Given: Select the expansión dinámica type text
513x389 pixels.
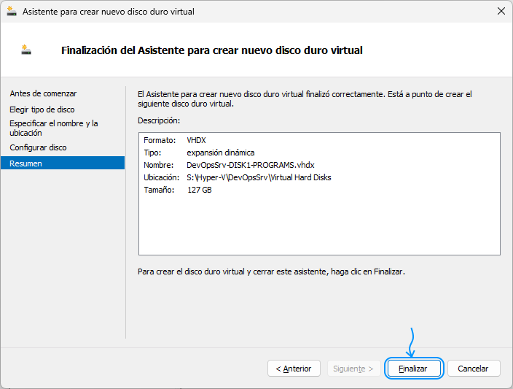Looking at the screenshot, I should pos(221,153).
